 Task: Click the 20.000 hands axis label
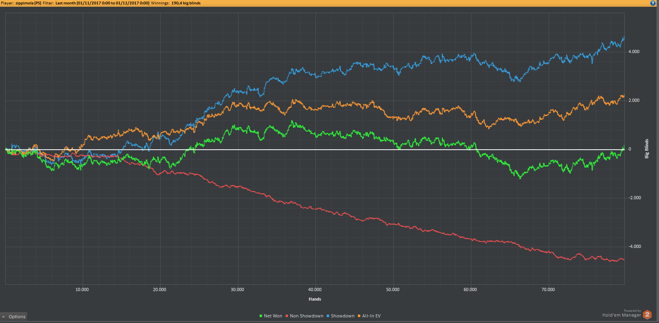pos(159,289)
